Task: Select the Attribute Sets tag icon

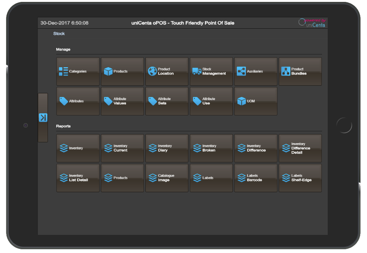Action: [153, 101]
